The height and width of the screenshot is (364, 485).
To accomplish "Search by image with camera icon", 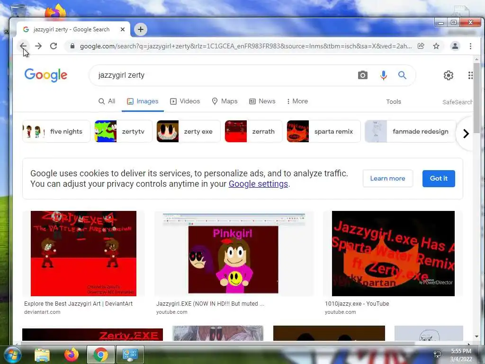I will [363, 75].
